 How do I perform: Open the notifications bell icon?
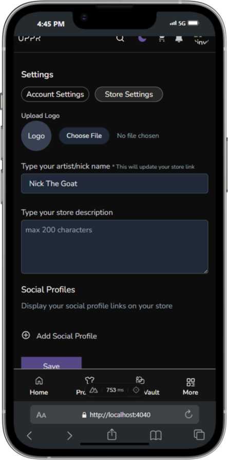pyautogui.click(x=179, y=39)
